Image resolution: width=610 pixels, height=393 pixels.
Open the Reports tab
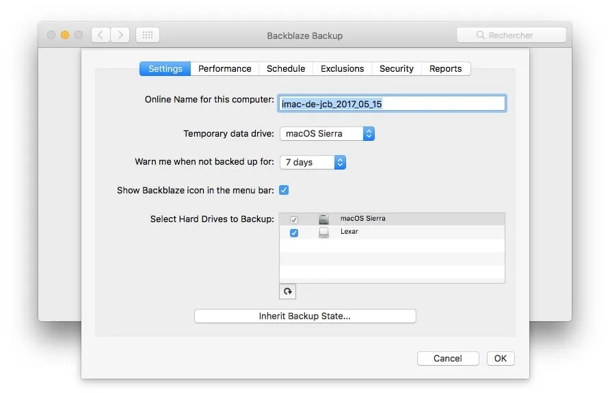pos(446,69)
